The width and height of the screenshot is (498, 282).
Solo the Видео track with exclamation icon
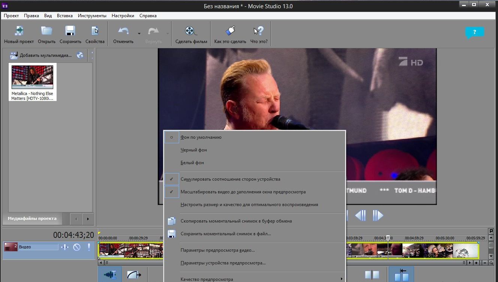[x=89, y=247]
